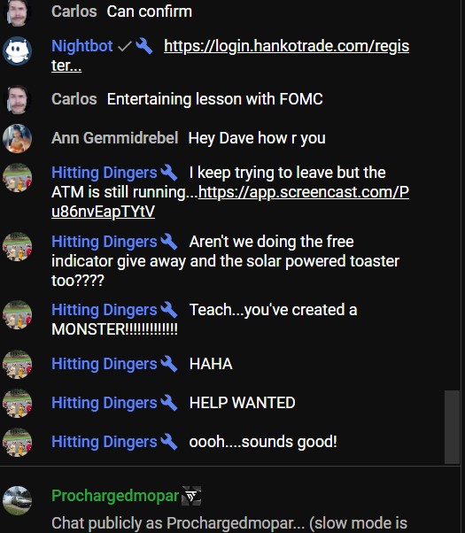Click the chat scrollbar thumb
The height and width of the screenshot is (533, 465).
[452, 427]
